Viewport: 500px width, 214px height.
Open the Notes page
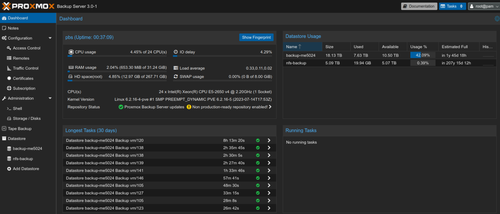(13, 28)
